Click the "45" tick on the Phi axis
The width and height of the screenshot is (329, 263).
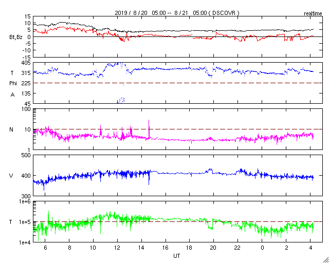(28, 104)
